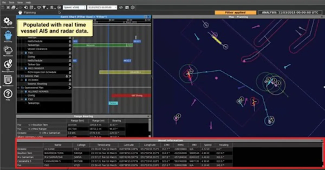
Task: Select the yellow Gantt task bar
Action: tap(125, 72)
